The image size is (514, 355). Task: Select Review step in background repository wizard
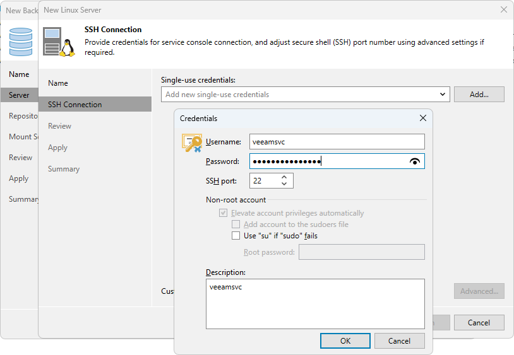coord(20,158)
